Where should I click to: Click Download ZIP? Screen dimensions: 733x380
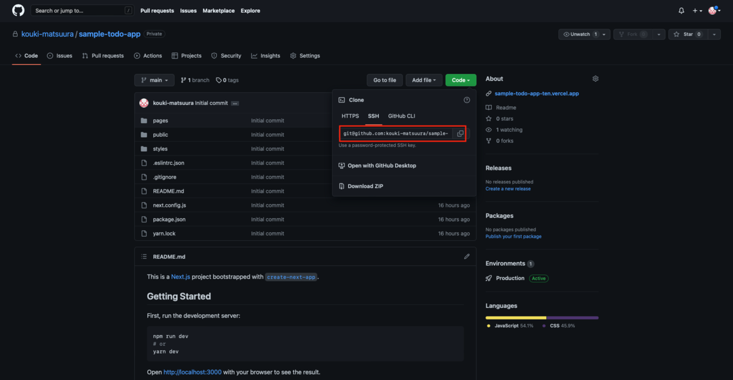tap(360, 186)
